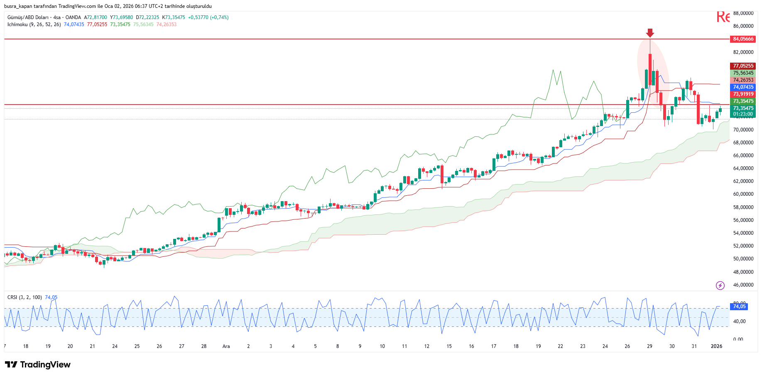This screenshot has width=762, height=377.
Task: Click the blue CRSI value 74,05 axis label
Action: (739, 306)
